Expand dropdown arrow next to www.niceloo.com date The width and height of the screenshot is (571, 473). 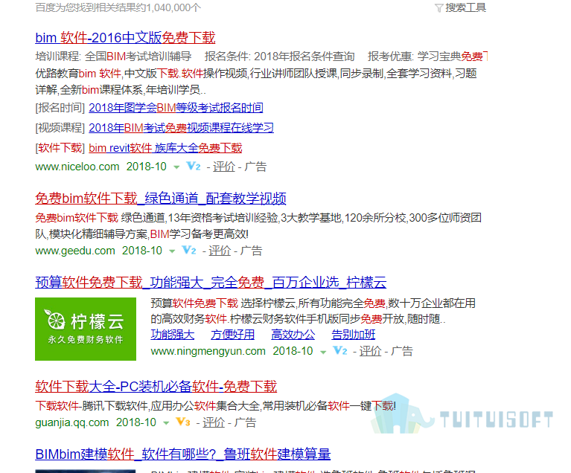coord(176,167)
